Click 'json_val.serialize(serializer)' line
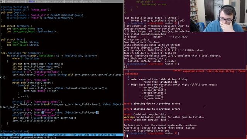The image size is (247, 139). 34,120
